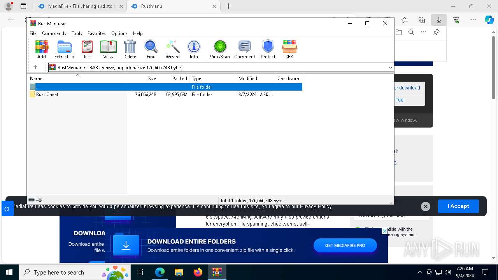Image resolution: width=498 pixels, height=280 pixels.
Task: Open the Find magnifier tool
Action: [x=151, y=49]
